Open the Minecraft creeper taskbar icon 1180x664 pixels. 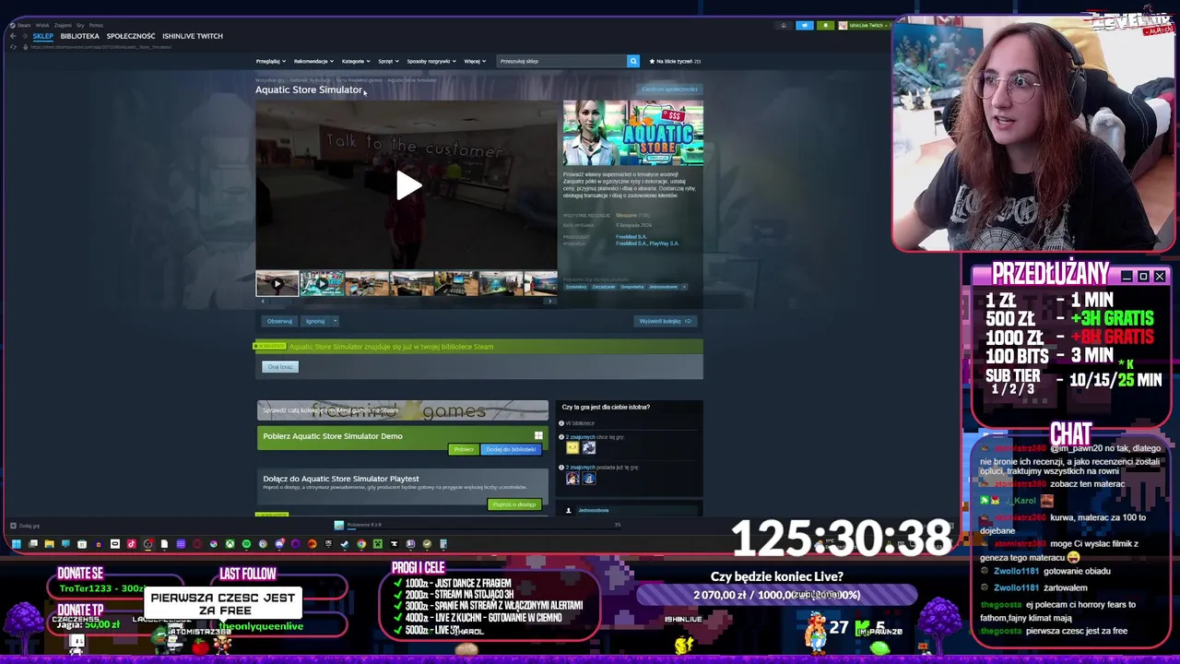tap(378, 544)
